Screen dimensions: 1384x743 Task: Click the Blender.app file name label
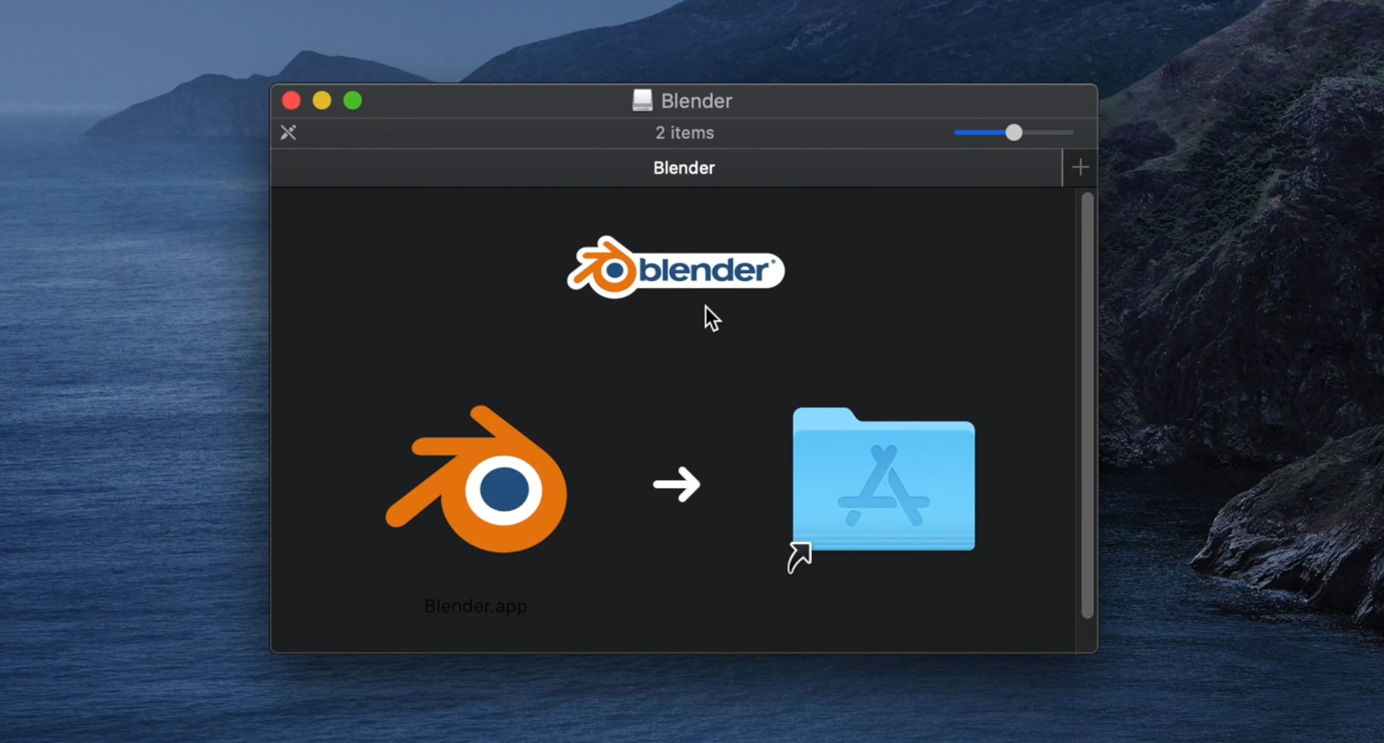click(476, 606)
